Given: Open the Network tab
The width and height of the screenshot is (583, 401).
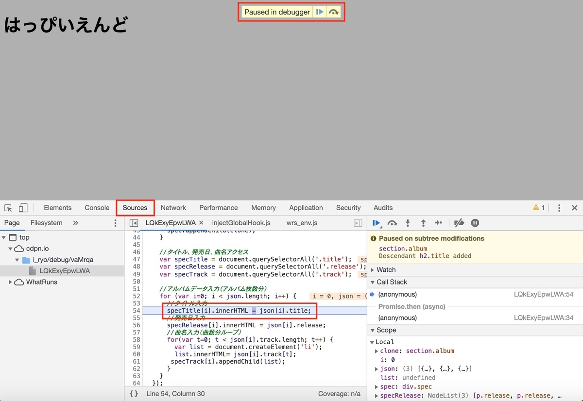Looking at the screenshot, I should coord(173,208).
